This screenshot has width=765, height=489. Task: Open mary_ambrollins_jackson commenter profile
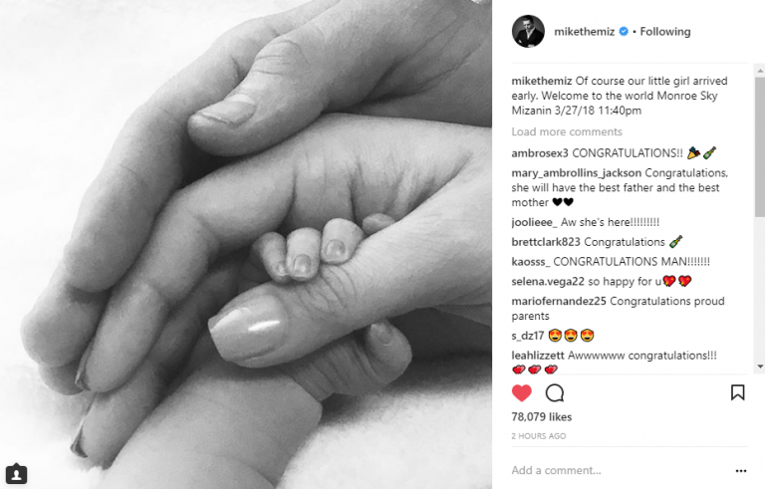click(576, 173)
